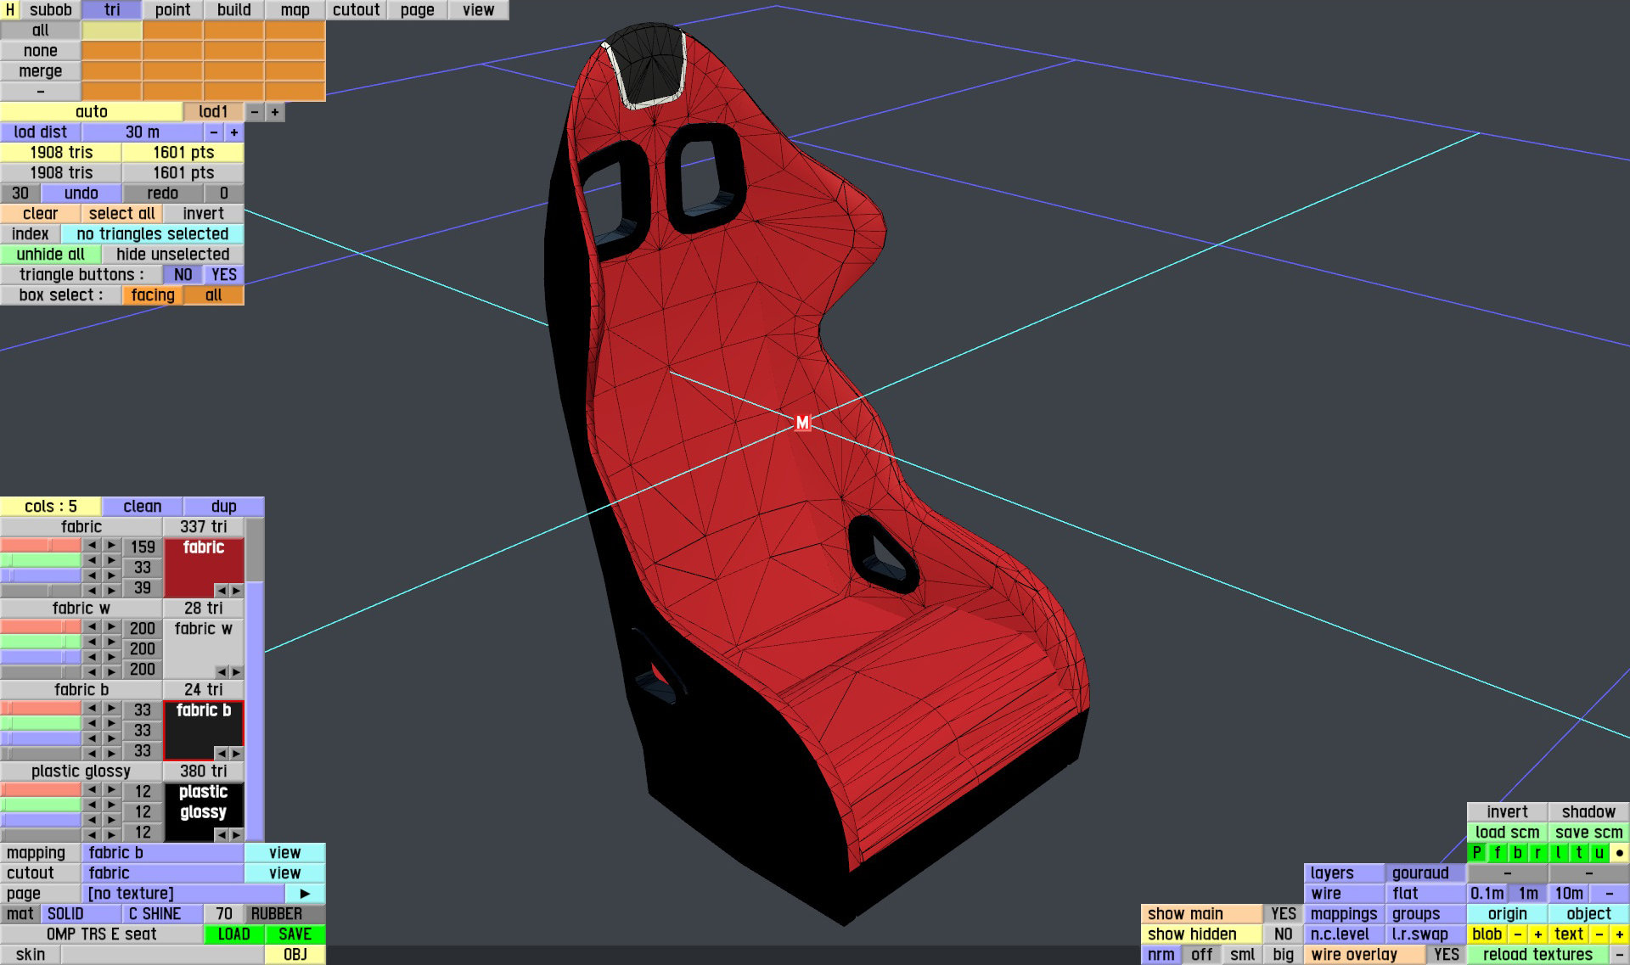1630x965 pixels.
Task: Switch to the 'cutout' mode tab
Action: (x=356, y=10)
